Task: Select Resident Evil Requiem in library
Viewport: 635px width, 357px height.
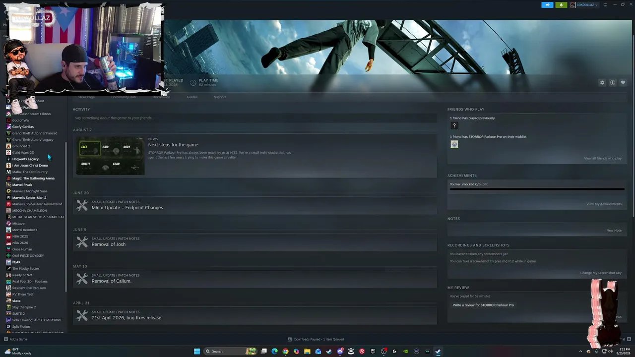Action: click(29, 288)
